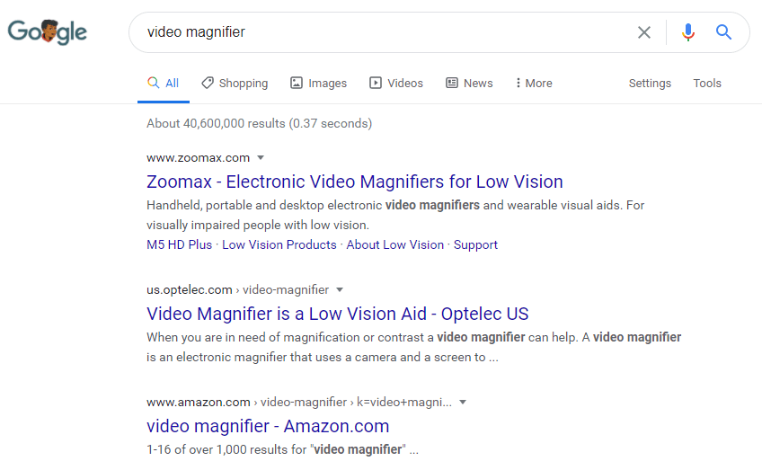
Task: Clear the search box with the X icon
Action: click(x=644, y=32)
